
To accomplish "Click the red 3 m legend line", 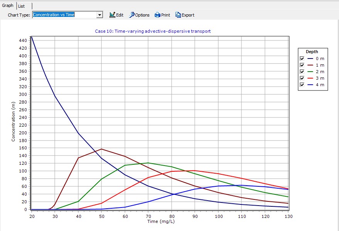I will [x=310, y=78].
